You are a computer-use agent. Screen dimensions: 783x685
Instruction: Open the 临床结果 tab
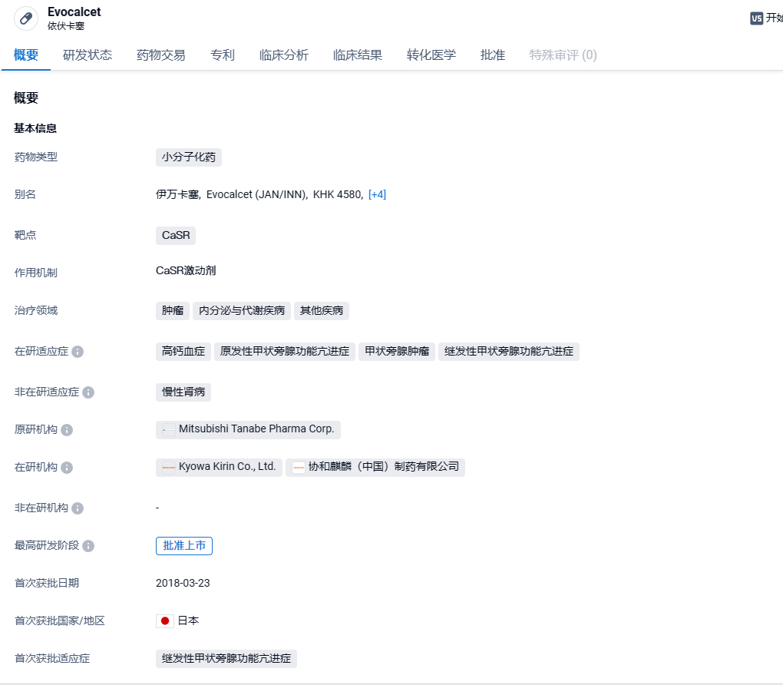click(358, 55)
